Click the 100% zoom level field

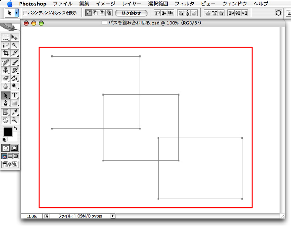click(32, 216)
